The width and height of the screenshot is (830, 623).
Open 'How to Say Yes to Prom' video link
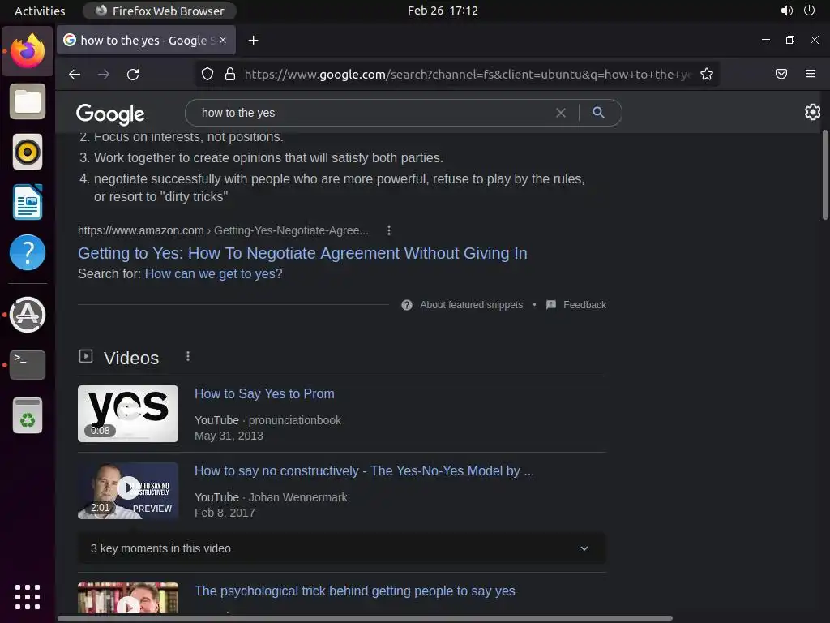tap(264, 393)
